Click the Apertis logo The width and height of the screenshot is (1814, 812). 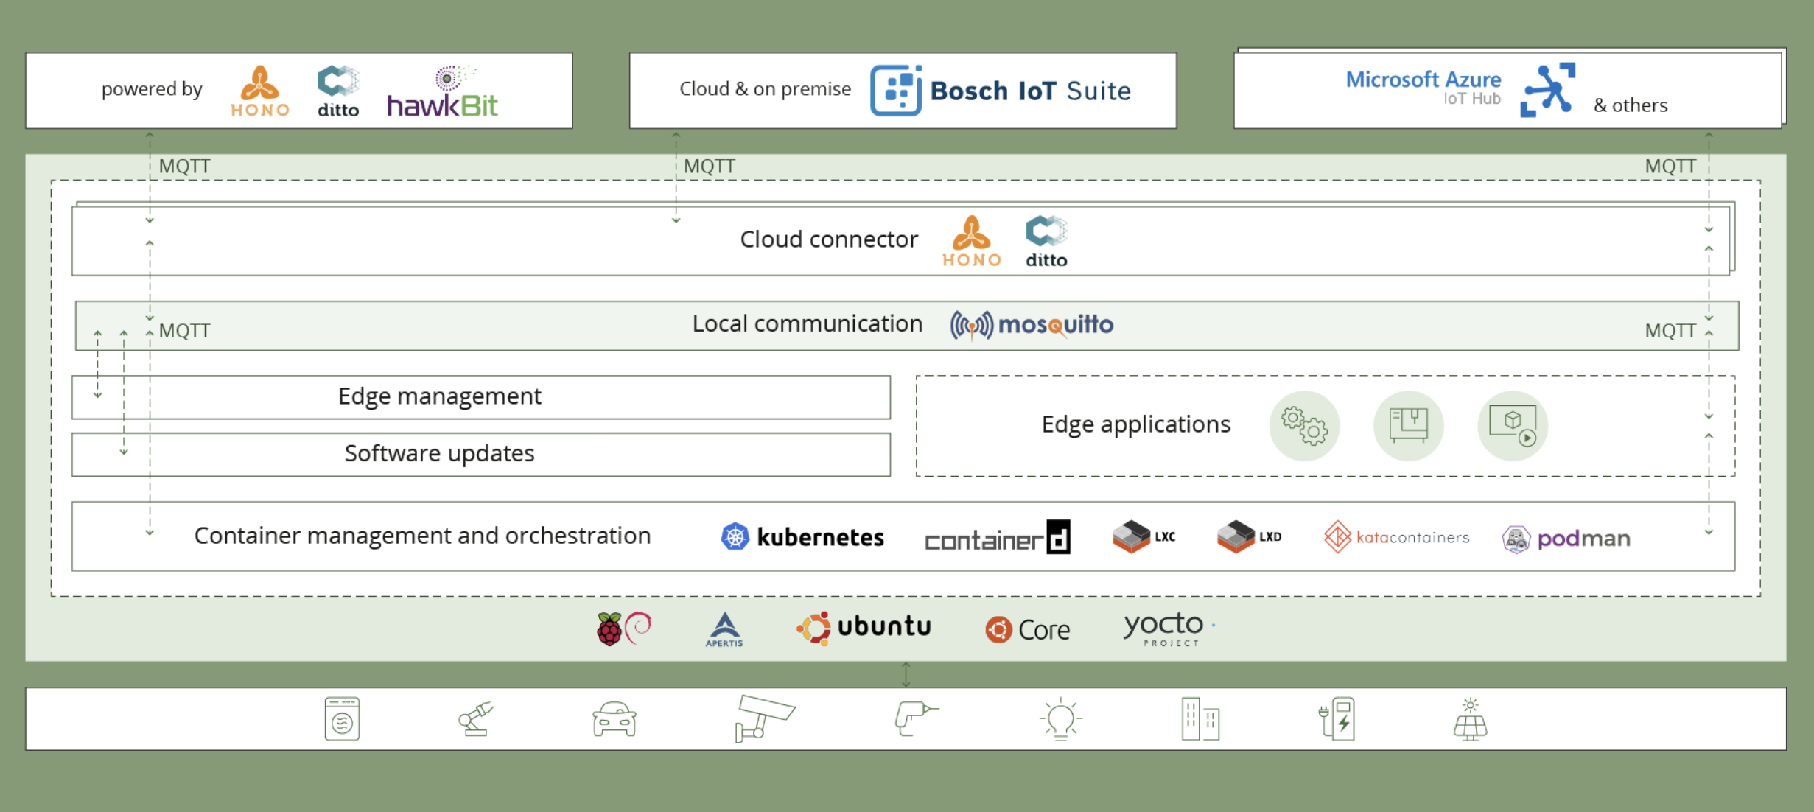pos(724,629)
